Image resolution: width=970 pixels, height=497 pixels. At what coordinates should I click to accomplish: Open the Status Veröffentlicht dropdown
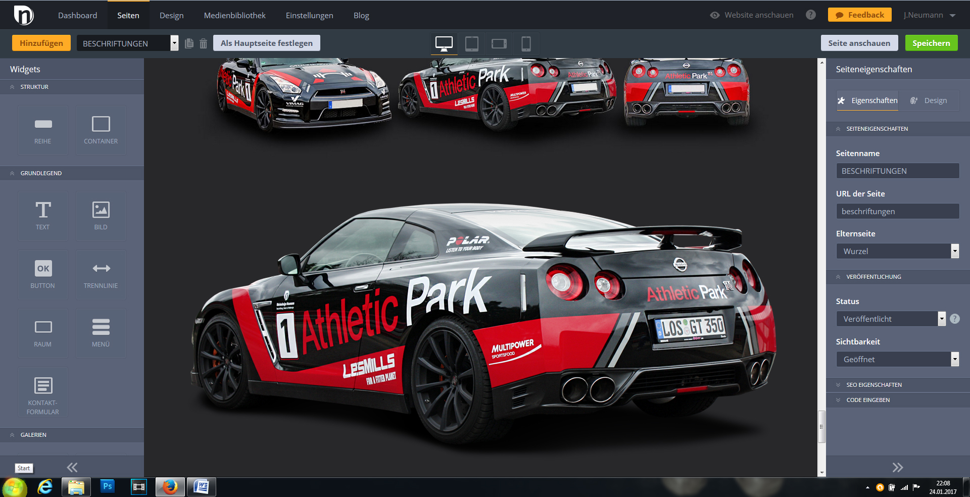pos(890,319)
